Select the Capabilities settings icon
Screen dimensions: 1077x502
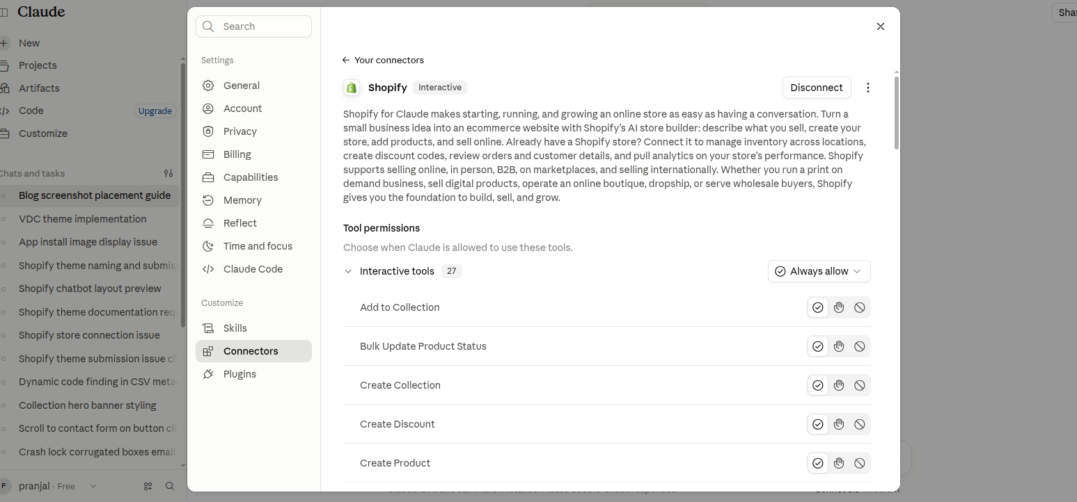coord(208,177)
